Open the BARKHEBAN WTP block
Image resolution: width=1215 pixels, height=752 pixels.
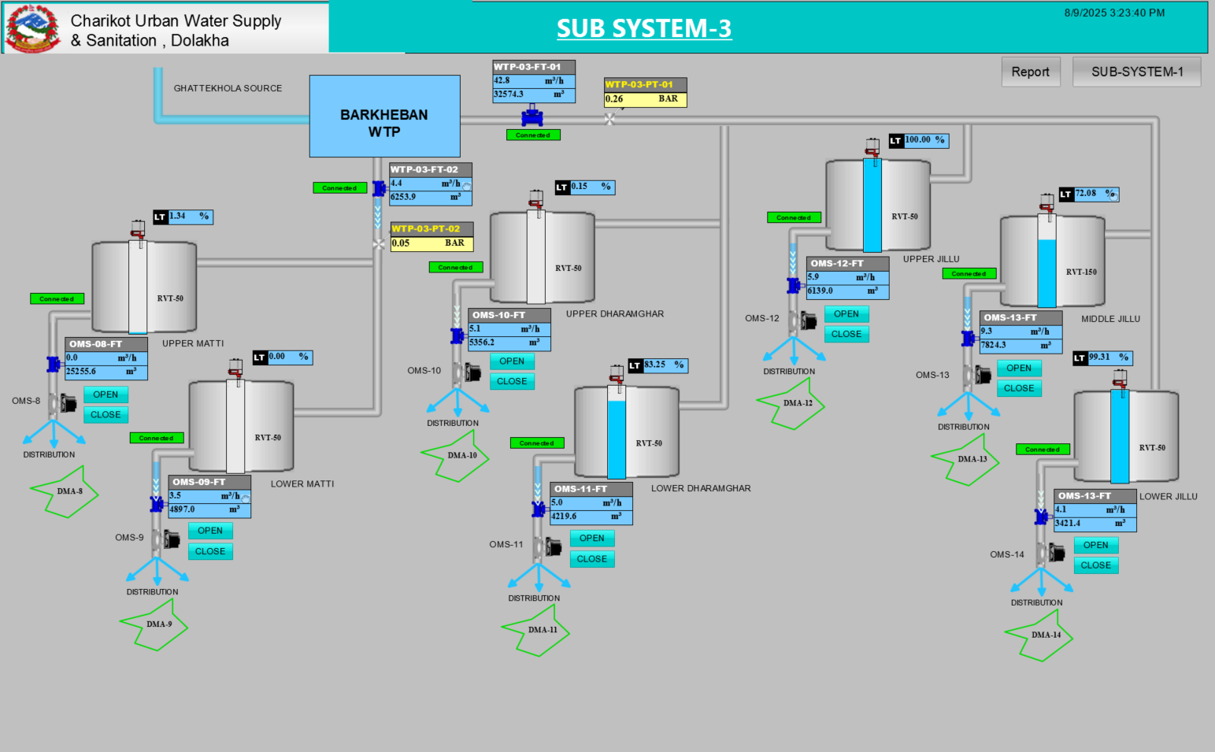tap(384, 116)
